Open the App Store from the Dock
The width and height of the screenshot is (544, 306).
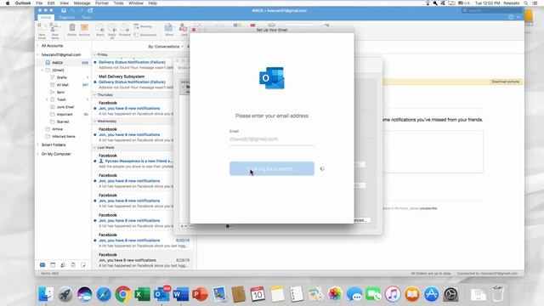(x=431, y=295)
